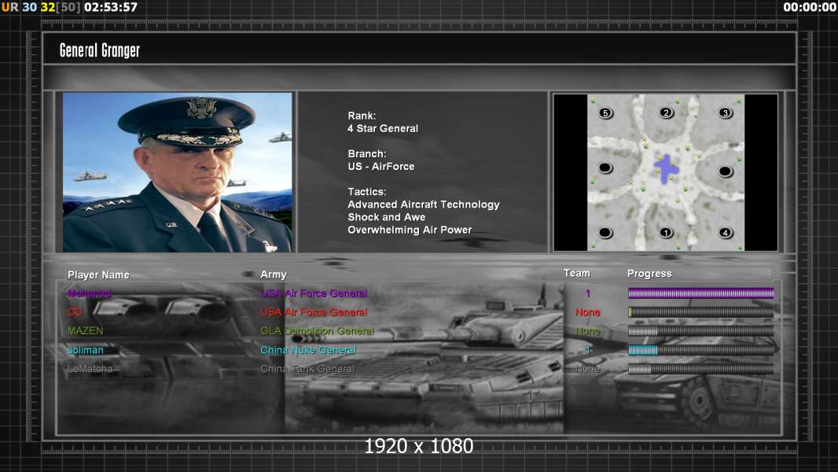The image size is (838, 472).
Task: Click Mohaned's purple loading progress bar
Action: (700, 293)
